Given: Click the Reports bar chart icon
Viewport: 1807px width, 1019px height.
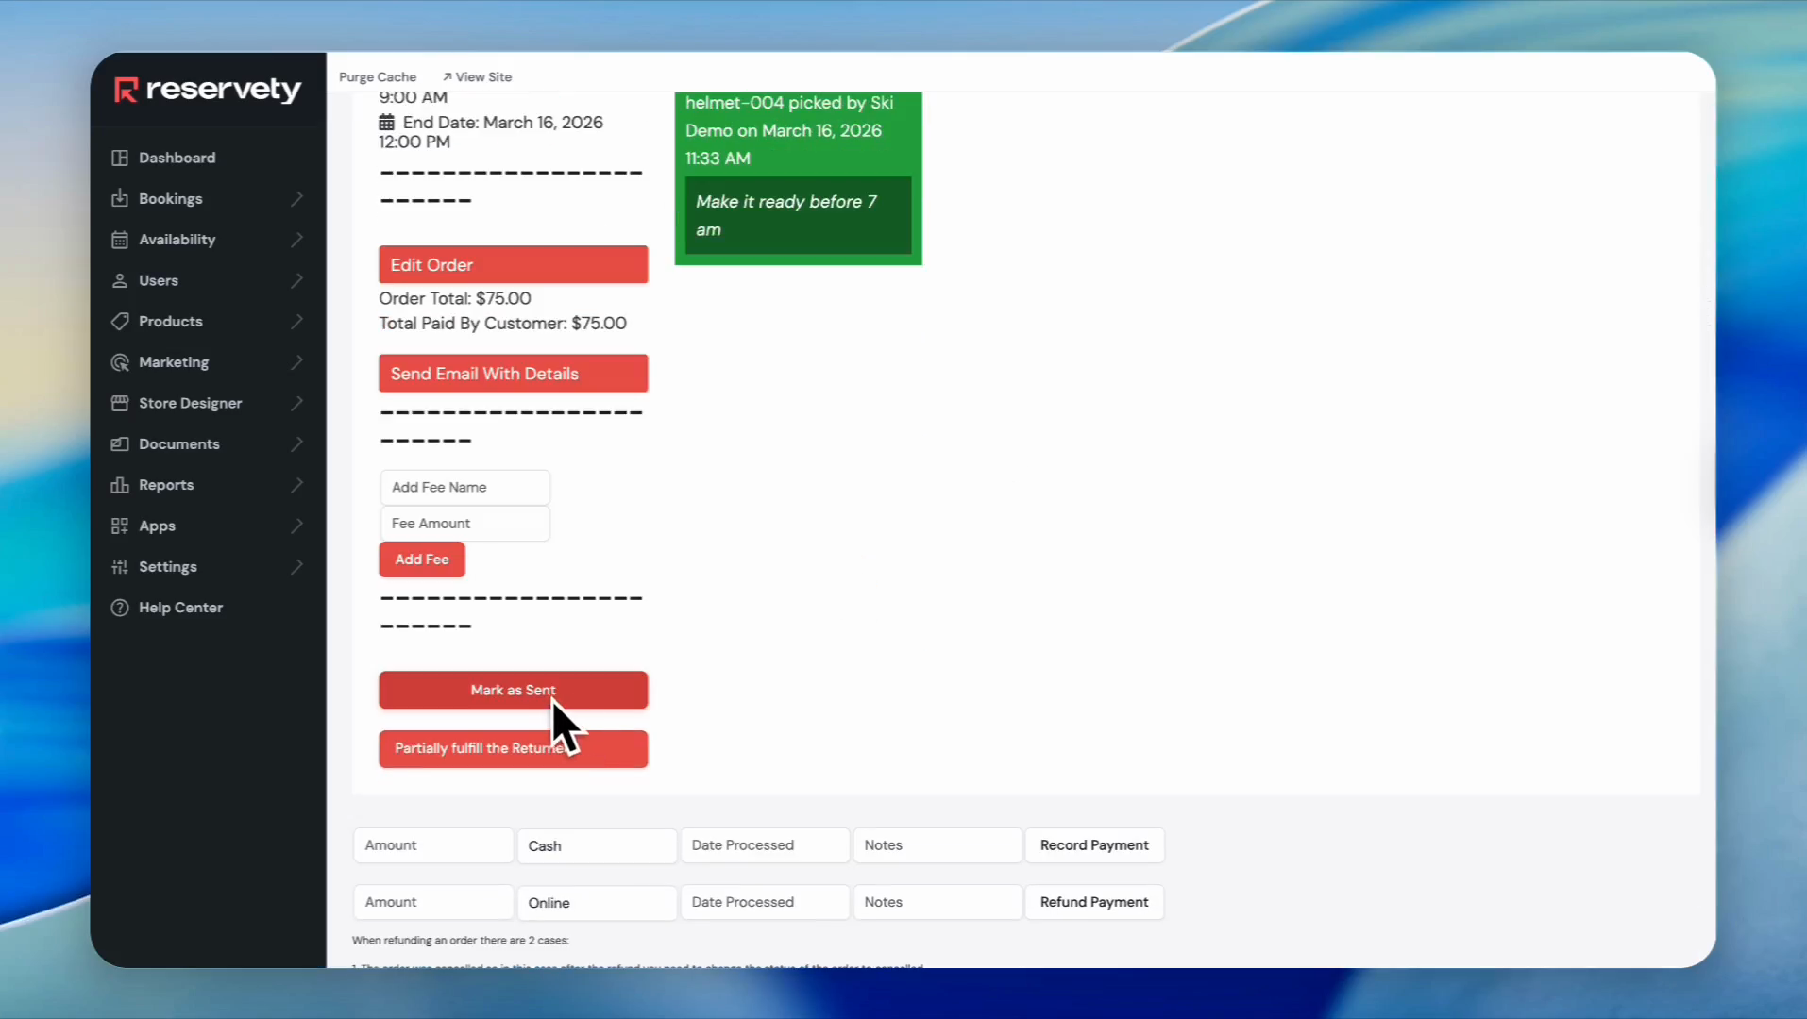Looking at the screenshot, I should tap(120, 485).
